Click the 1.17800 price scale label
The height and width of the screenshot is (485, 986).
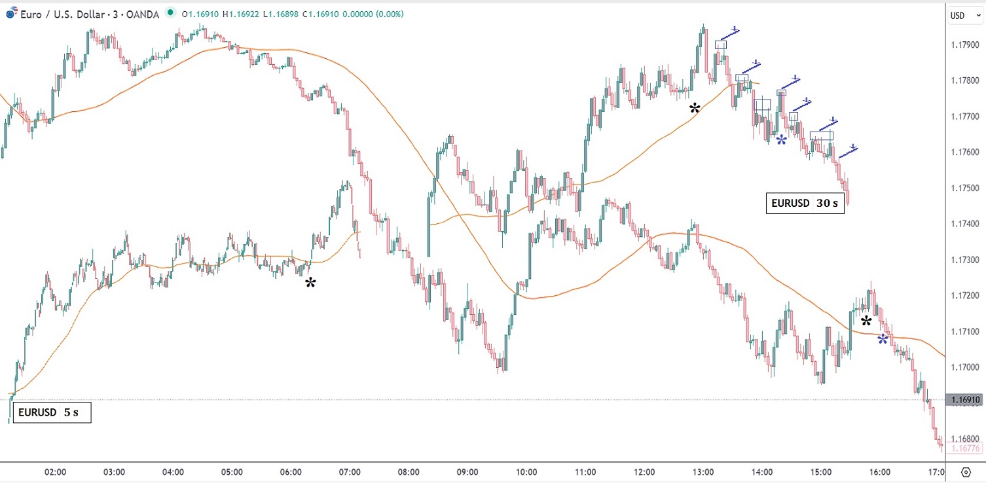(965, 81)
